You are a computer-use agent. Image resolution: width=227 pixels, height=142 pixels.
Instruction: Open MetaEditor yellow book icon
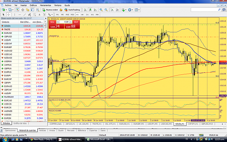(61, 10)
